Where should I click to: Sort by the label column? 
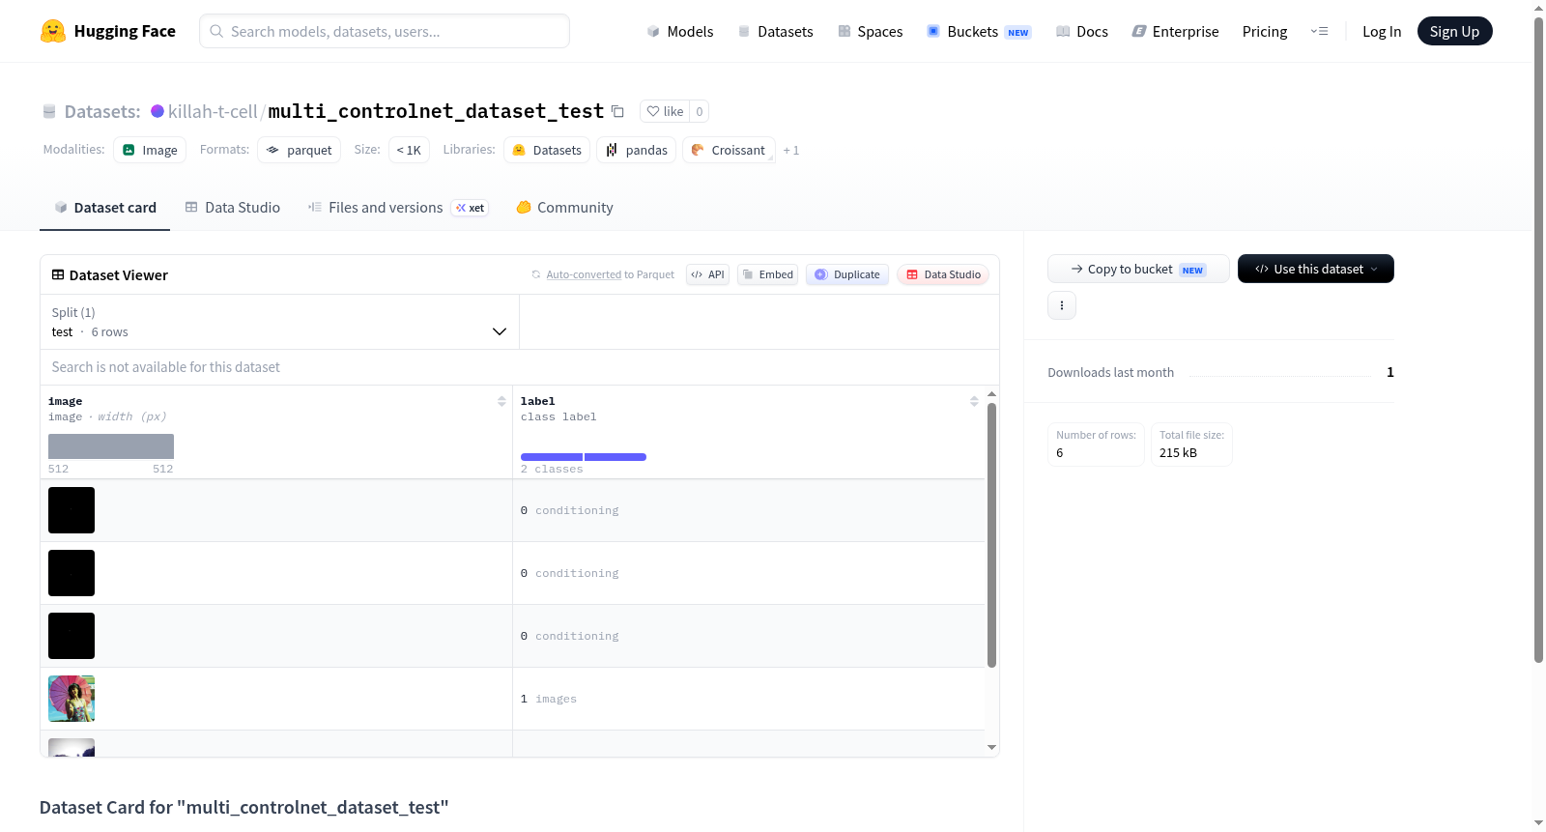pyautogui.click(x=974, y=401)
